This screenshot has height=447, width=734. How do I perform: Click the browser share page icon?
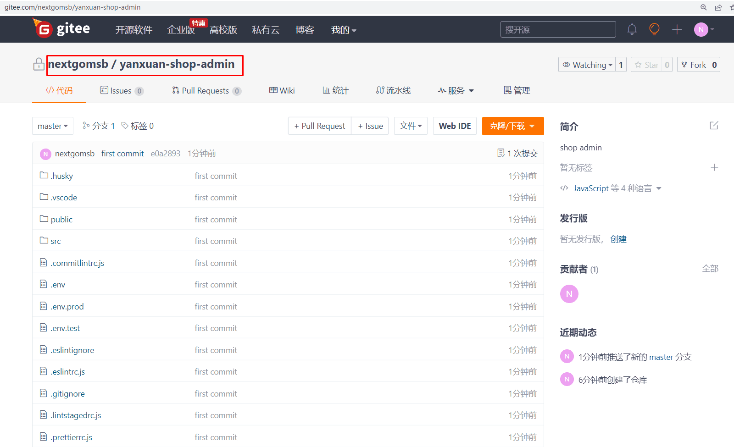(x=718, y=7)
